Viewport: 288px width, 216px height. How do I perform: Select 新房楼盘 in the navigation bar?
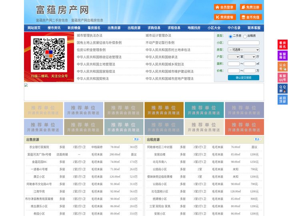pos(74,28)
